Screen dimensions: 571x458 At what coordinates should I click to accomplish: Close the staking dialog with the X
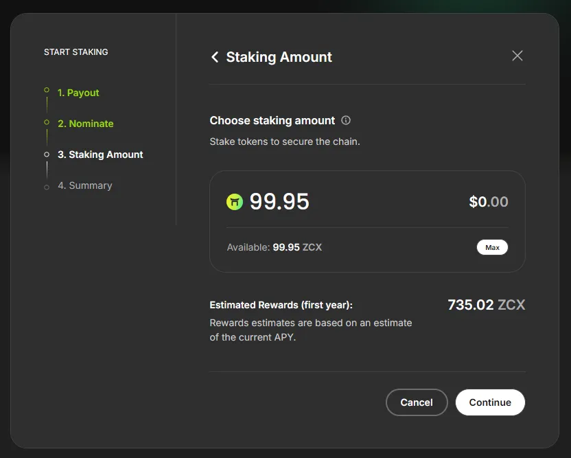[517, 56]
